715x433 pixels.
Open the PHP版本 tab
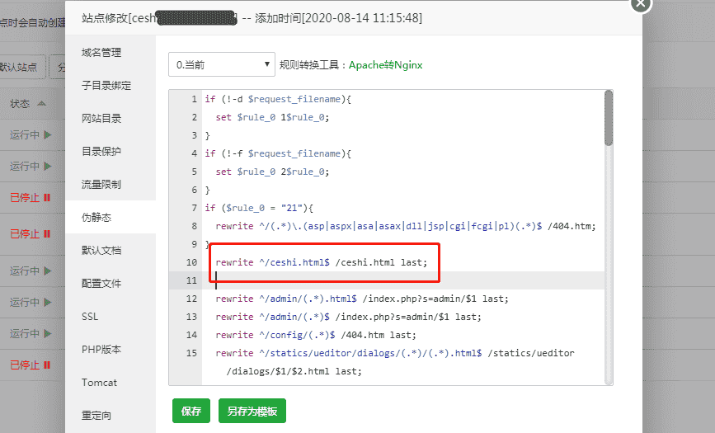click(101, 350)
